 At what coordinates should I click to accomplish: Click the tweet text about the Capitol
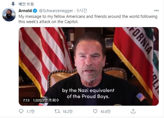click(x=88, y=19)
